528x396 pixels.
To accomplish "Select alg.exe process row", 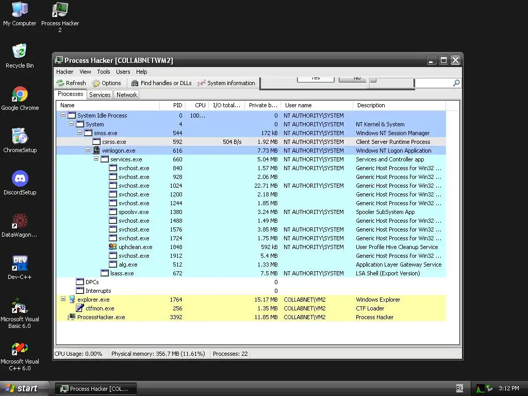I will pyautogui.click(x=251, y=265).
